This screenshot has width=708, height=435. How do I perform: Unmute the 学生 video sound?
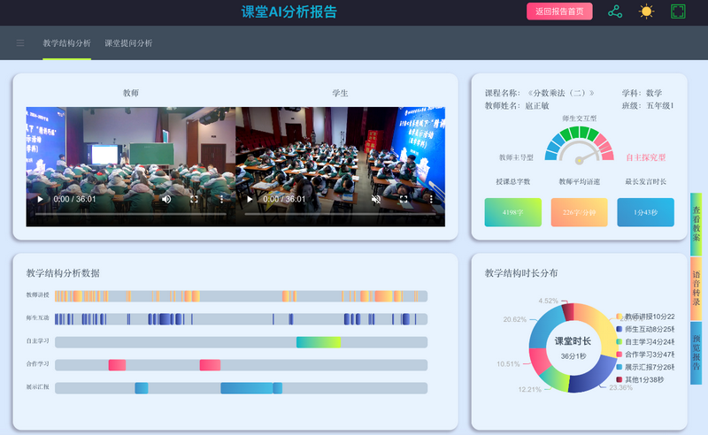(x=376, y=200)
